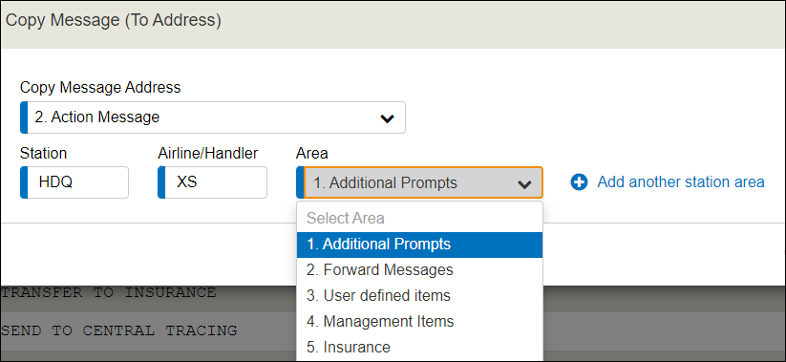Collapse the Area combo box

pyautogui.click(x=419, y=182)
